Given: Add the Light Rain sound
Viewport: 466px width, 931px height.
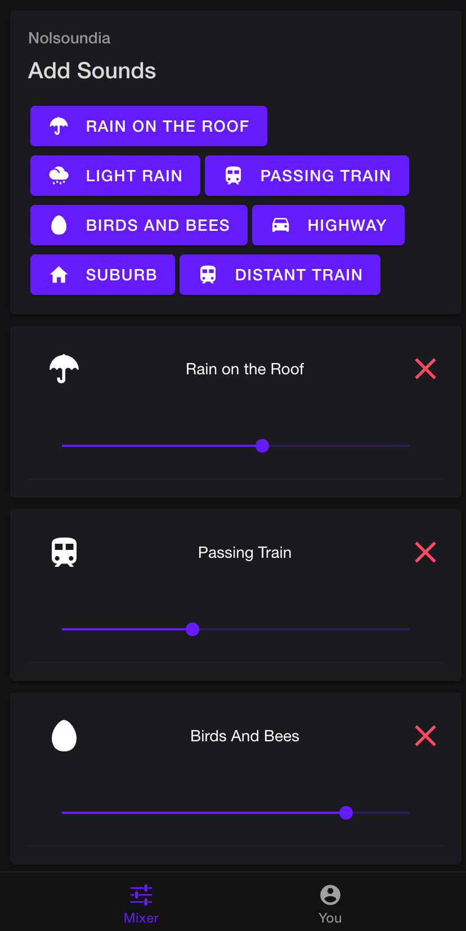Looking at the screenshot, I should tap(115, 176).
